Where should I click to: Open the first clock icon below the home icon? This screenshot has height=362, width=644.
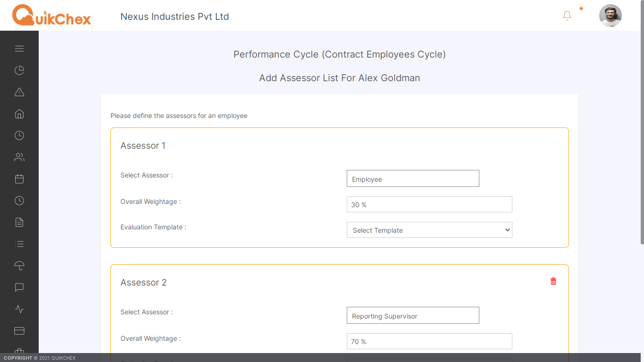coord(19,135)
